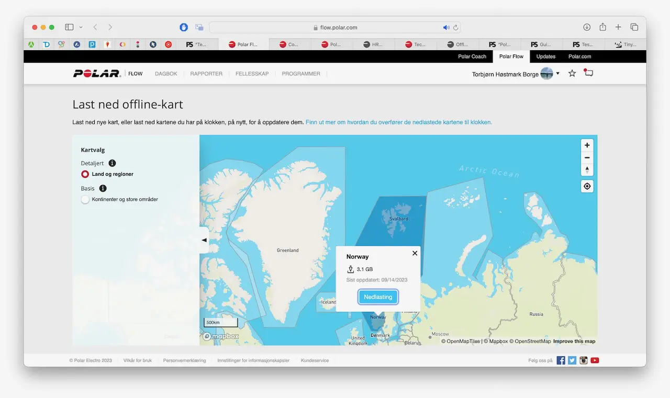Collapse the Kartvalg side panel arrow
This screenshot has width=670, height=398.
point(204,240)
